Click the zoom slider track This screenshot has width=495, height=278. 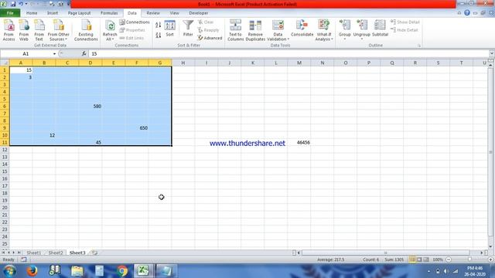coord(469,259)
